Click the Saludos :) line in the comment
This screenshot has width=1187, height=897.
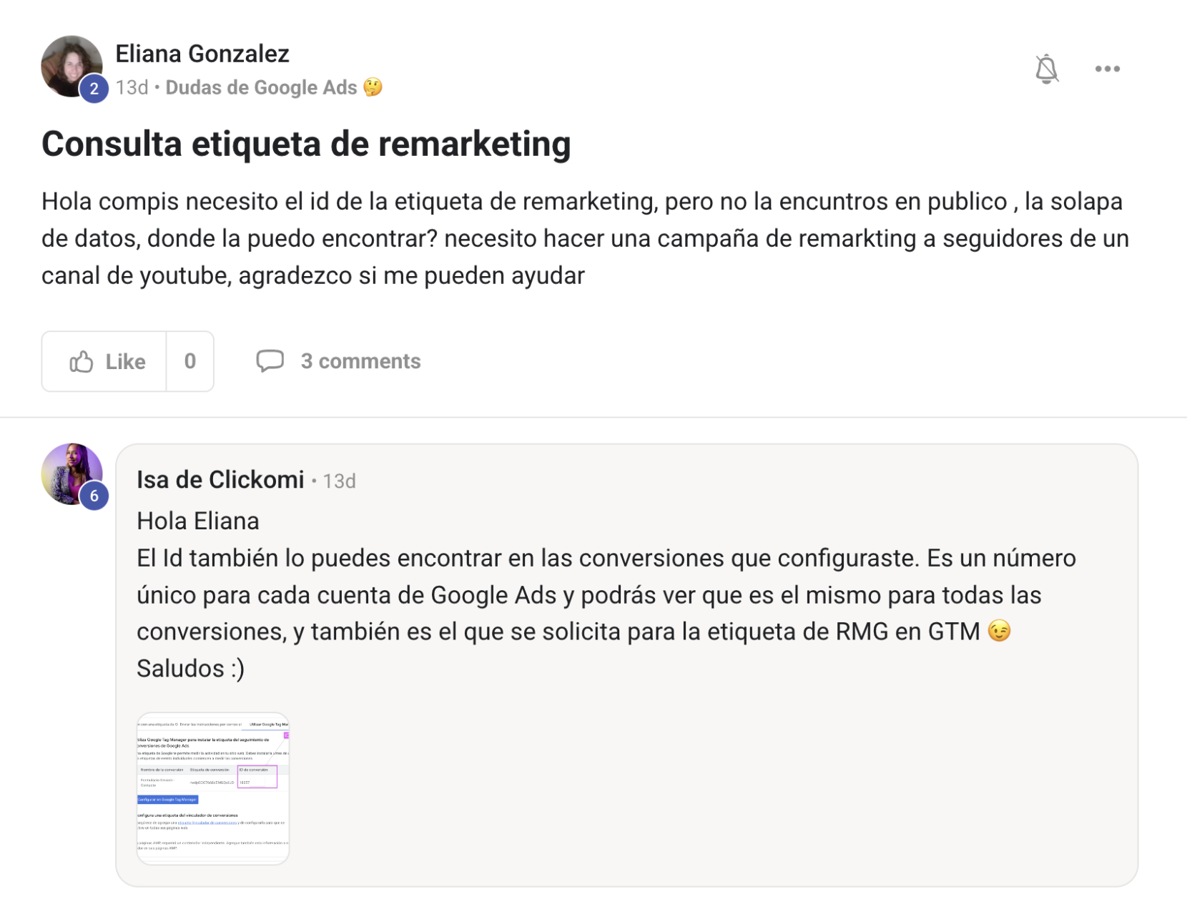click(x=191, y=669)
